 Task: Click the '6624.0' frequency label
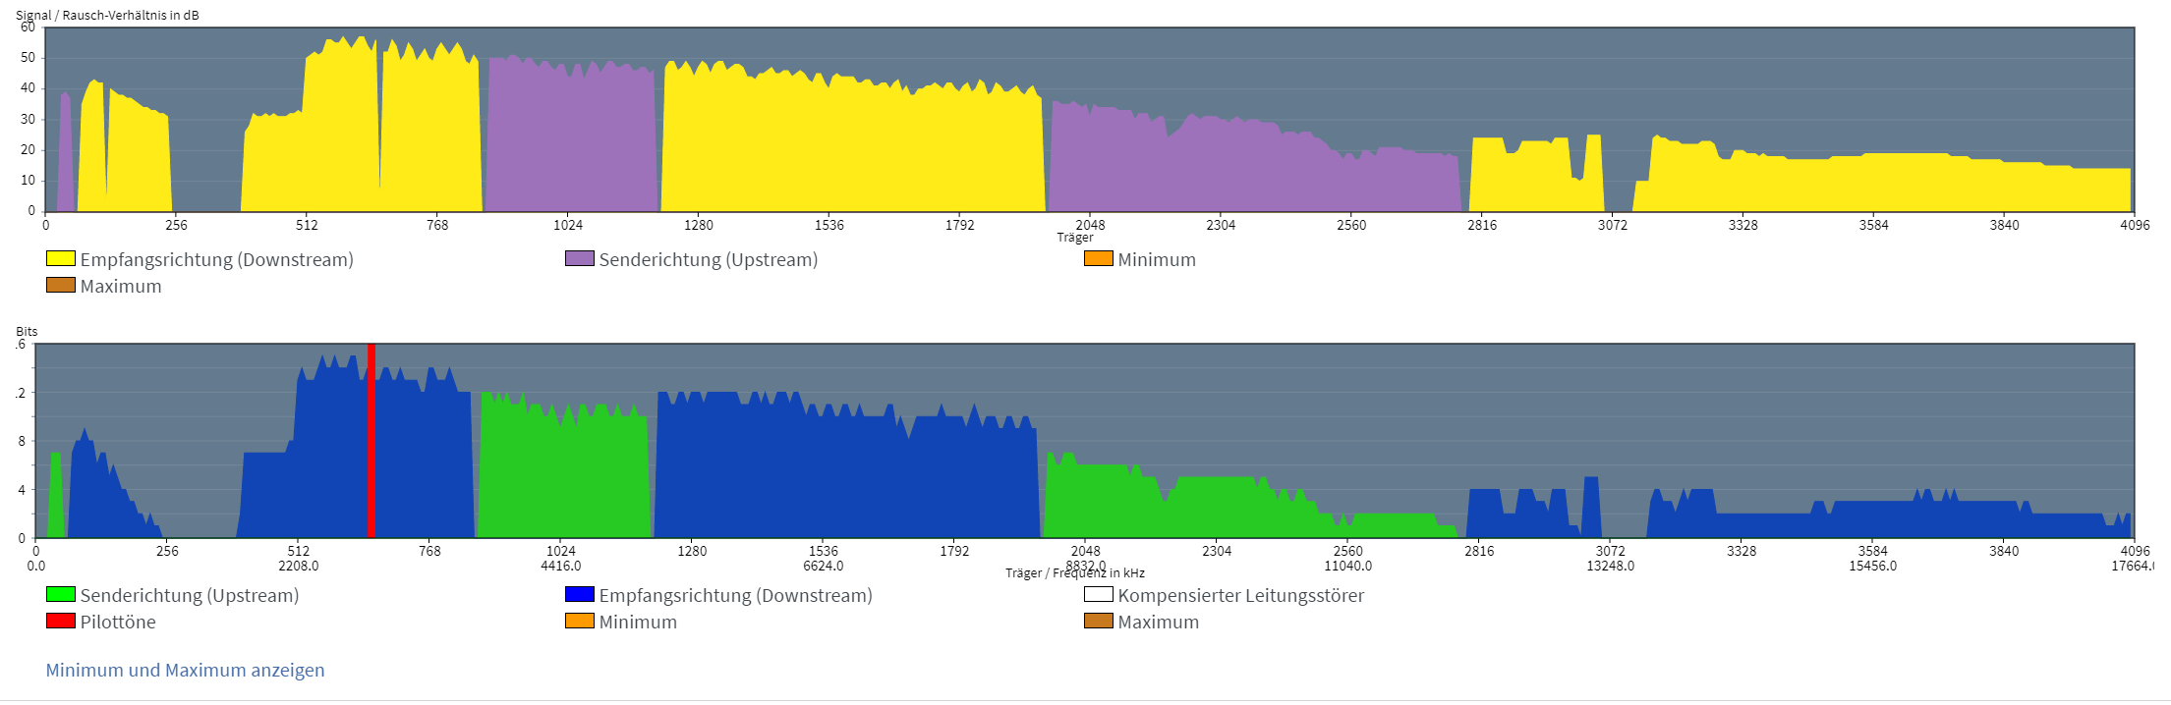(824, 566)
